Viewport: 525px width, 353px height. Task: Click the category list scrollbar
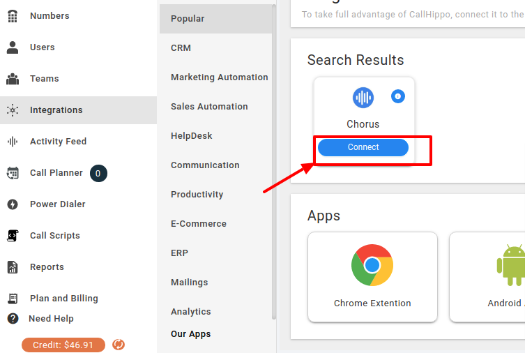pyautogui.click(x=274, y=162)
